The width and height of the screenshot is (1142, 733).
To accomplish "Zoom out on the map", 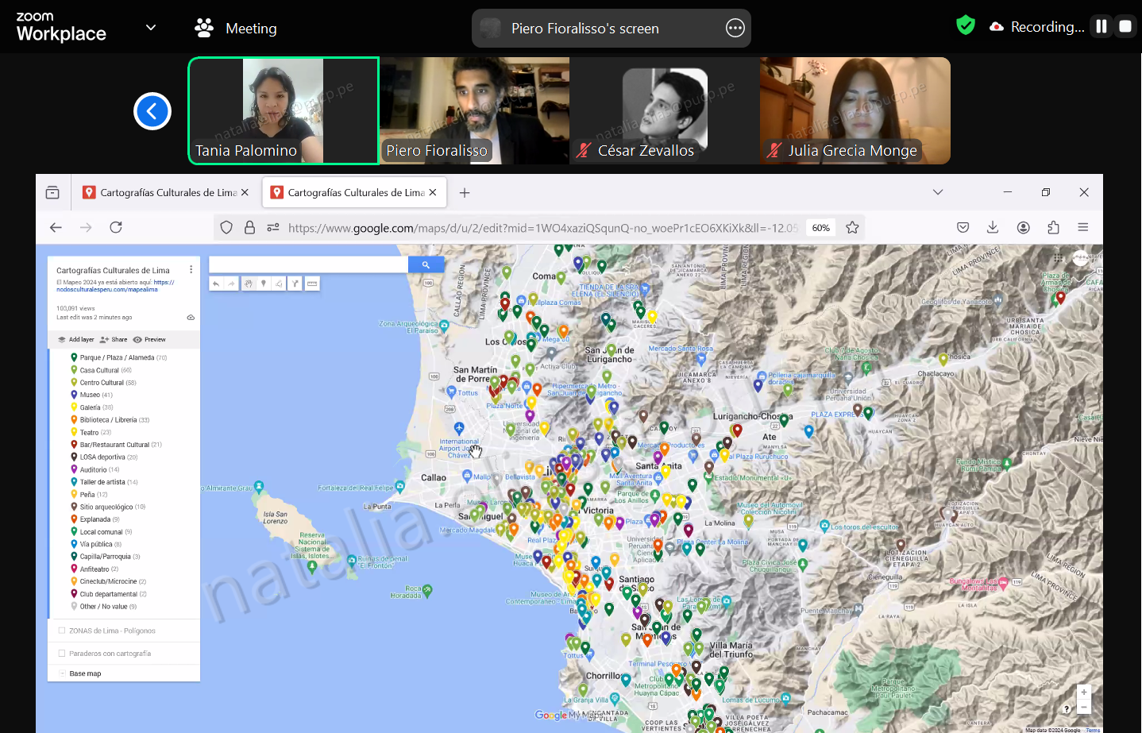I will coord(1083,706).
